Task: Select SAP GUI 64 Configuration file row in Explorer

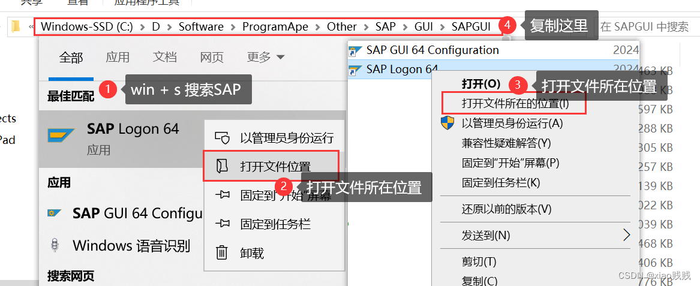Action: pos(493,50)
